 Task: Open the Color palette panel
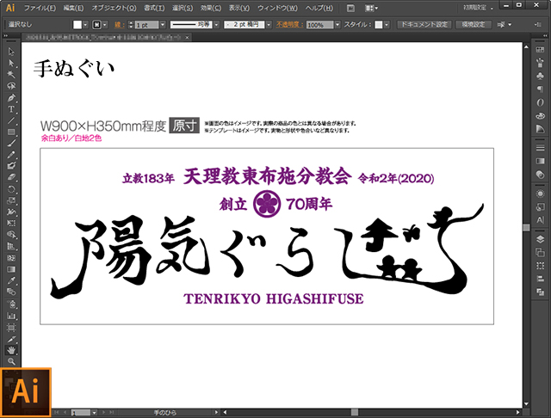click(x=540, y=116)
